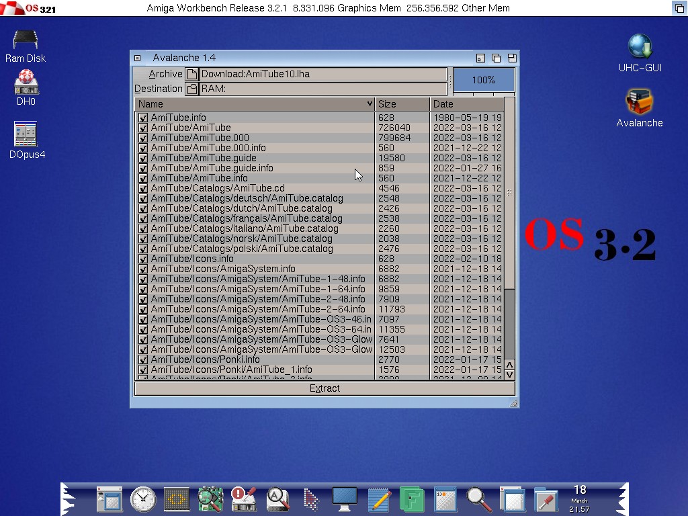Viewport: 688px width, 516px height.
Task: Click the Name column sort arrow
Action: pyautogui.click(x=370, y=104)
